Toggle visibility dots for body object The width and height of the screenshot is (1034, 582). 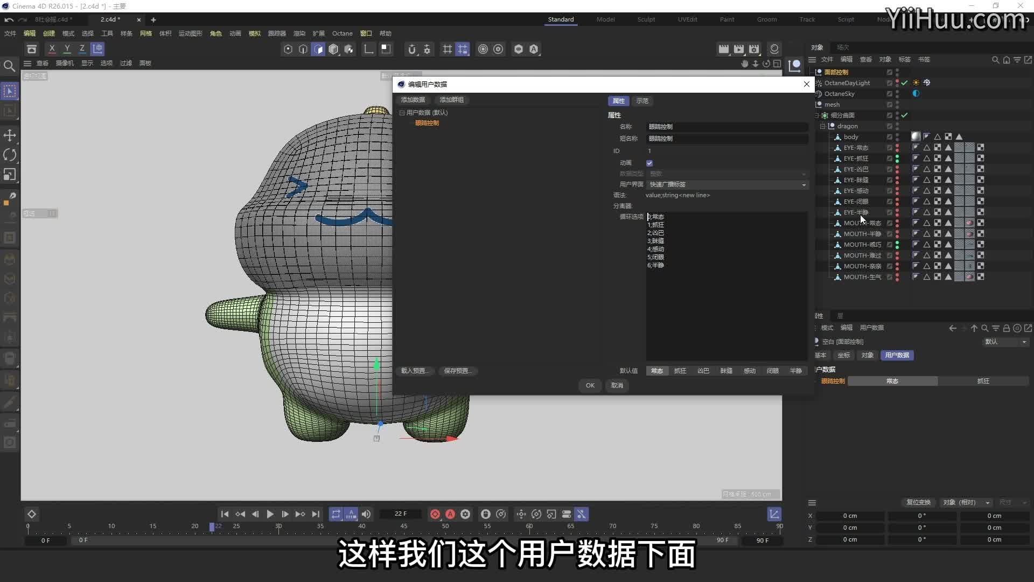pyautogui.click(x=897, y=137)
